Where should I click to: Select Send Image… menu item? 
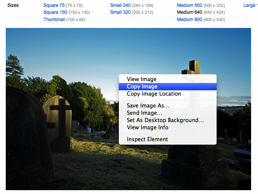168,113
